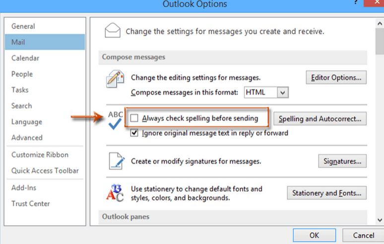Close the Outlook Options dialog

[375, 3]
